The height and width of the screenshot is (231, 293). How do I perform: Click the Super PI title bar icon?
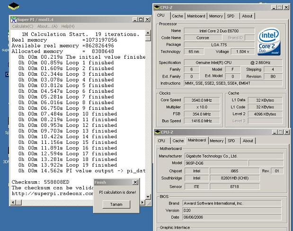(13, 19)
